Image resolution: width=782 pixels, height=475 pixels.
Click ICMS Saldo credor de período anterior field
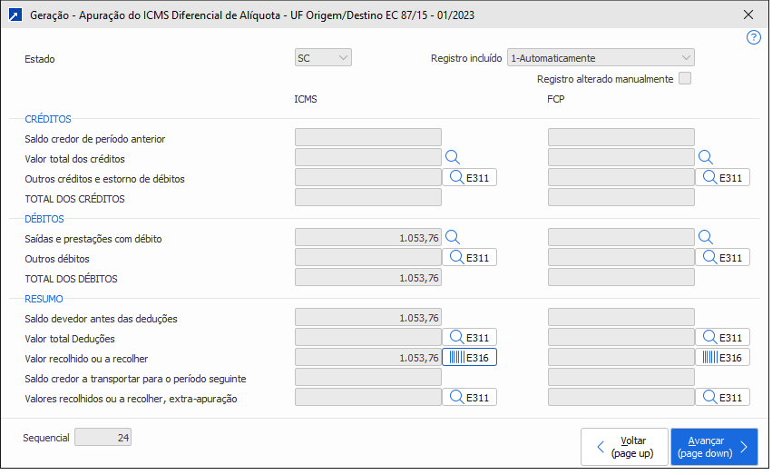pos(368,138)
